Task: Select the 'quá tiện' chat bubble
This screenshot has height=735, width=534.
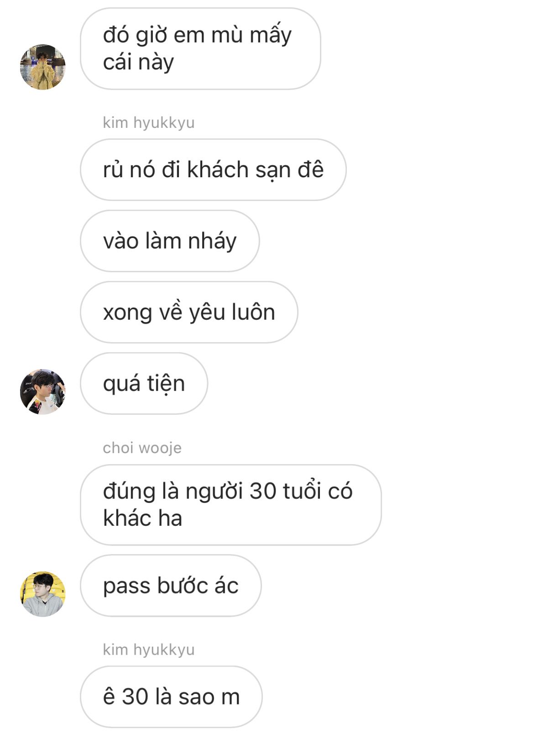Action: pos(144,383)
